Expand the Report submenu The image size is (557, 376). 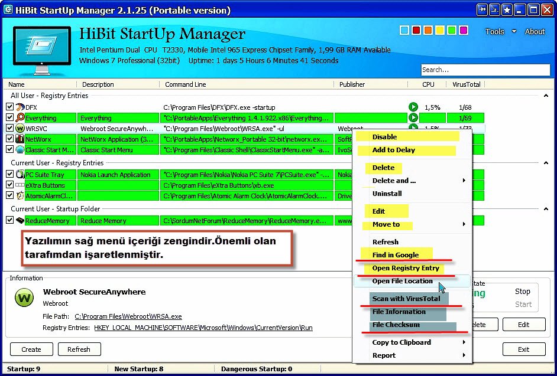point(464,355)
